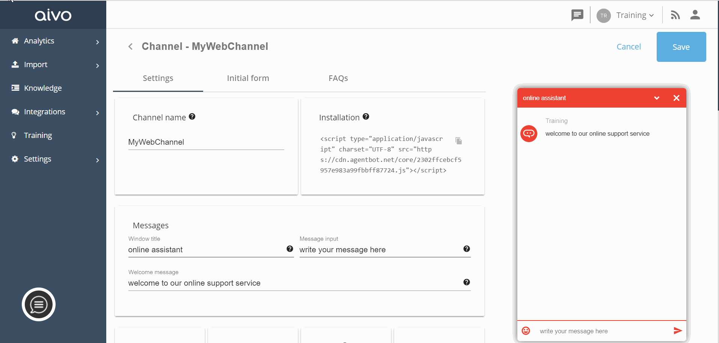Image resolution: width=719 pixels, height=343 pixels.
Task: Open the round chat launcher button
Action: tap(39, 304)
